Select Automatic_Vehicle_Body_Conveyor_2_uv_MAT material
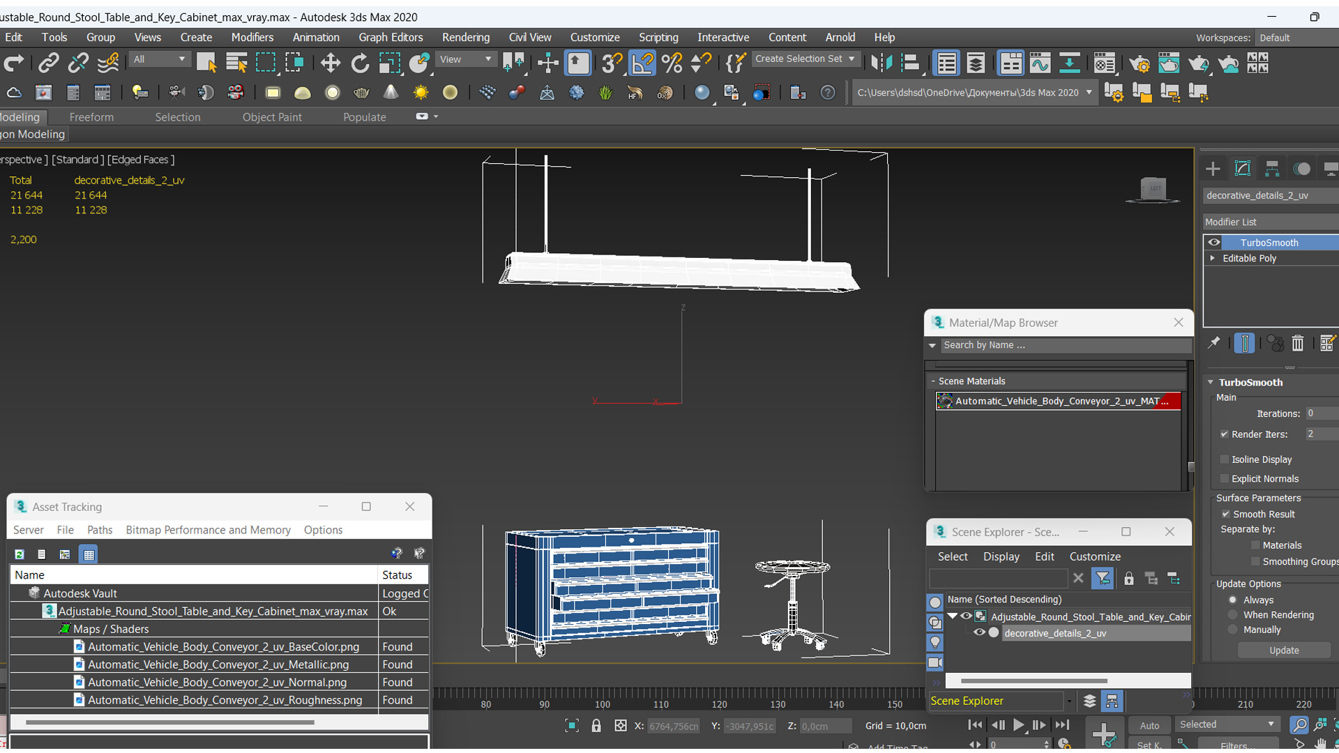This screenshot has height=753, width=1339. [x=1058, y=402]
